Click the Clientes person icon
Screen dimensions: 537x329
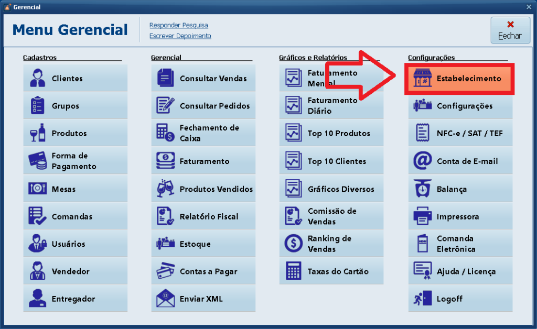tap(38, 79)
